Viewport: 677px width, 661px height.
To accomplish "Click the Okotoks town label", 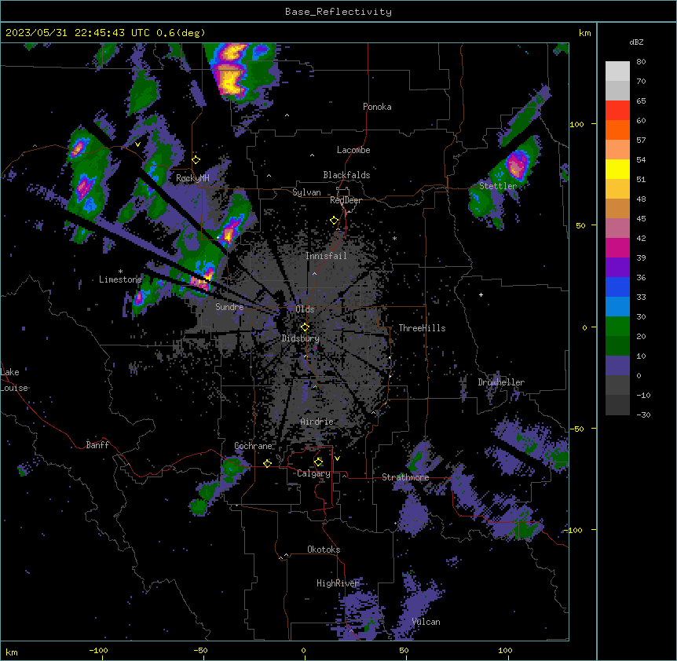I will coord(324,550).
